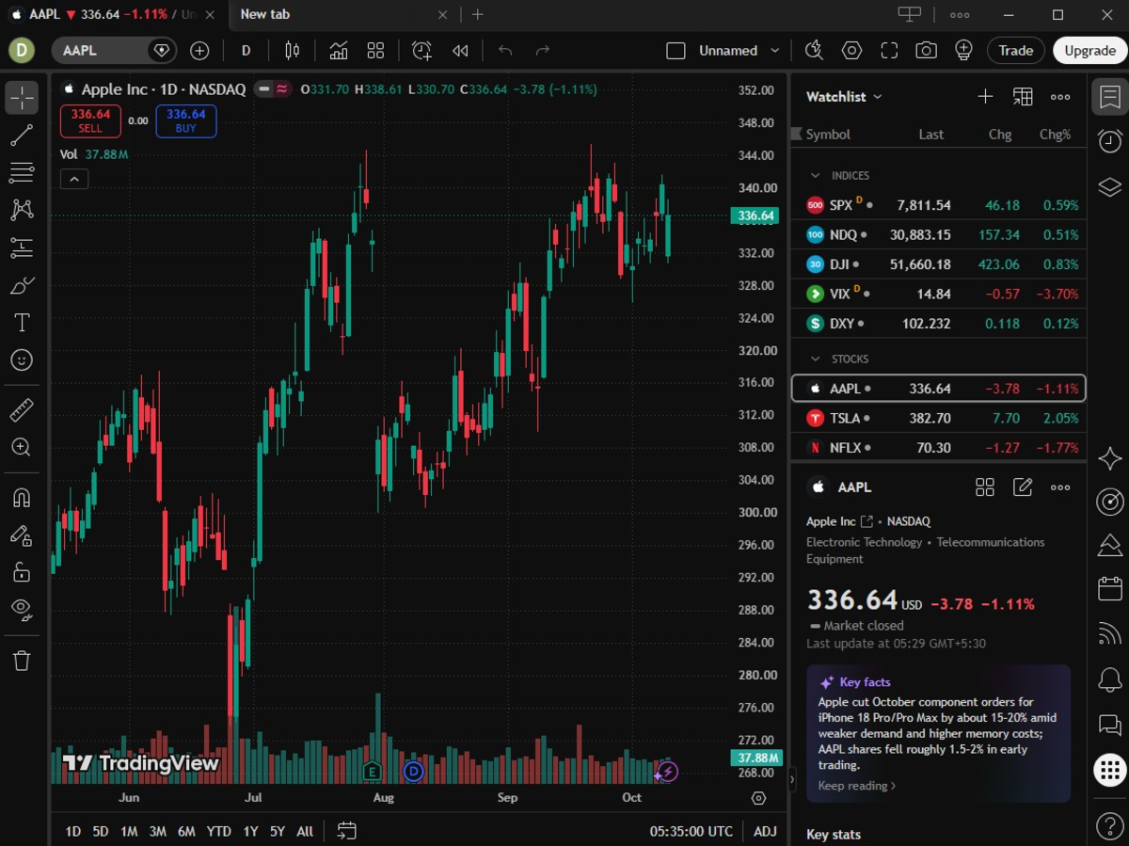The width and height of the screenshot is (1129, 846).
Task: Hide all drawings with eye icon
Action: click(22, 609)
